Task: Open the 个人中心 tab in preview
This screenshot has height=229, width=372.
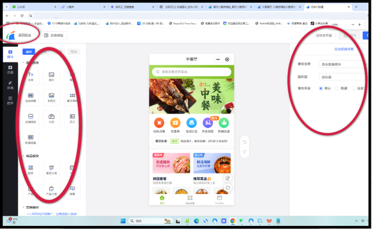Action: [x=220, y=200]
